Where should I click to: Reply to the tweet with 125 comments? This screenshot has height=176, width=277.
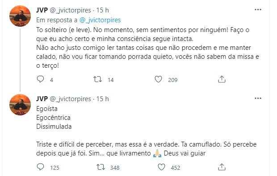coord(41,167)
